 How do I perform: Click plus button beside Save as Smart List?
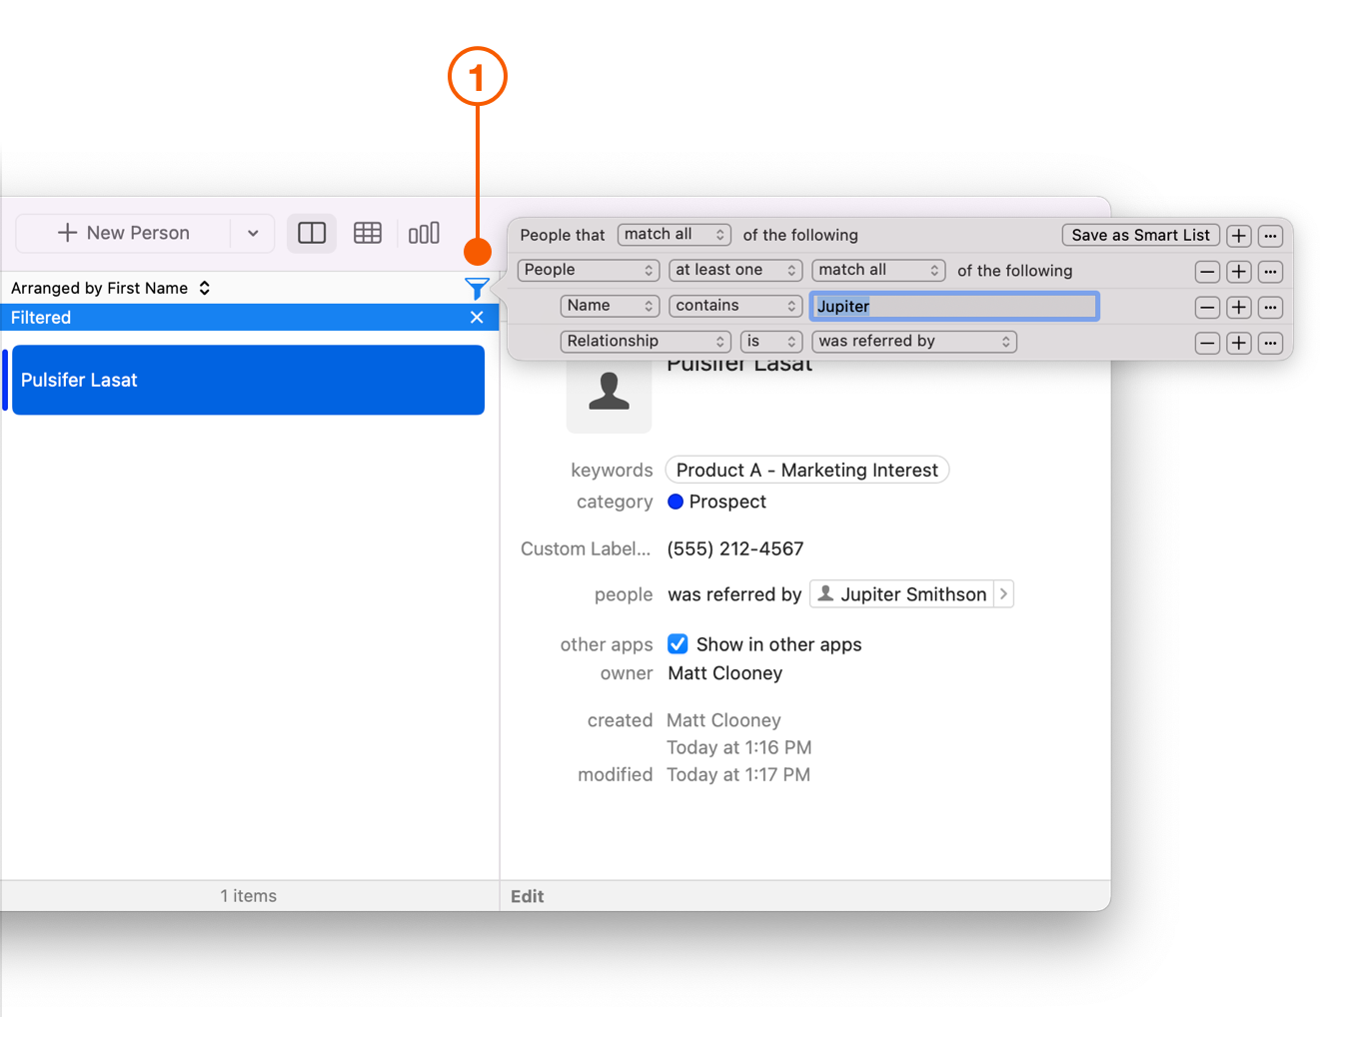coord(1238,236)
